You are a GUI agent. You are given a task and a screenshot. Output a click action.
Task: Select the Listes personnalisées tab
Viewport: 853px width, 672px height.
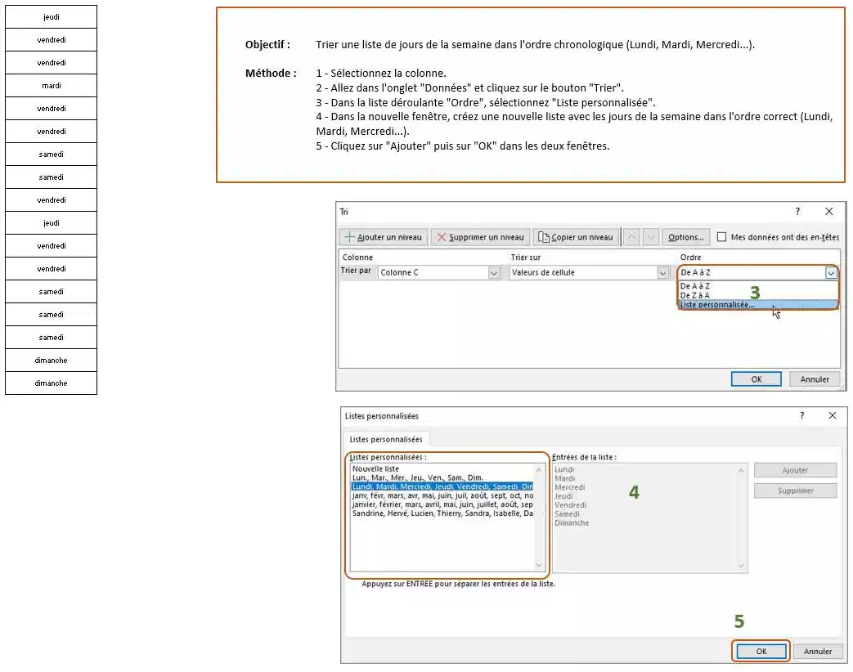click(x=386, y=439)
